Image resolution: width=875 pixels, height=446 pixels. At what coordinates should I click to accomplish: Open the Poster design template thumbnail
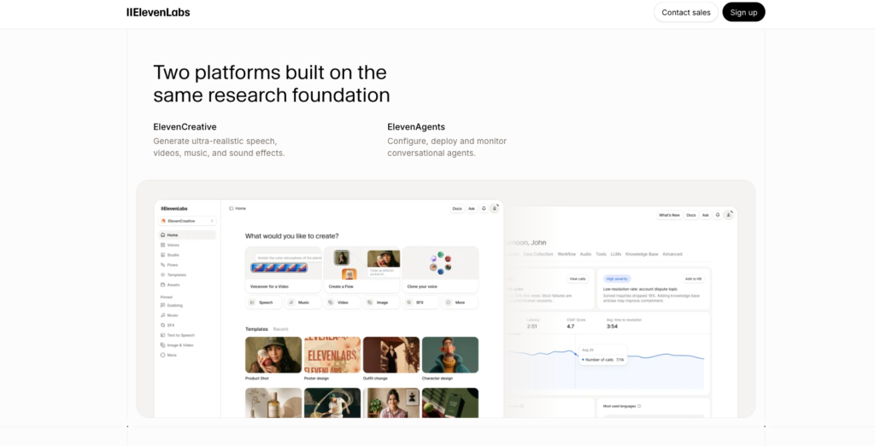pyautogui.click(x=332, y=355)
